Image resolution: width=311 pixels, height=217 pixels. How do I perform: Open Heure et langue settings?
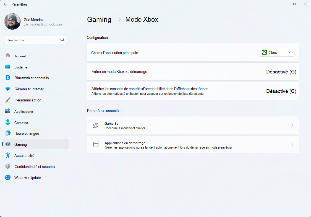coord(35,134)
